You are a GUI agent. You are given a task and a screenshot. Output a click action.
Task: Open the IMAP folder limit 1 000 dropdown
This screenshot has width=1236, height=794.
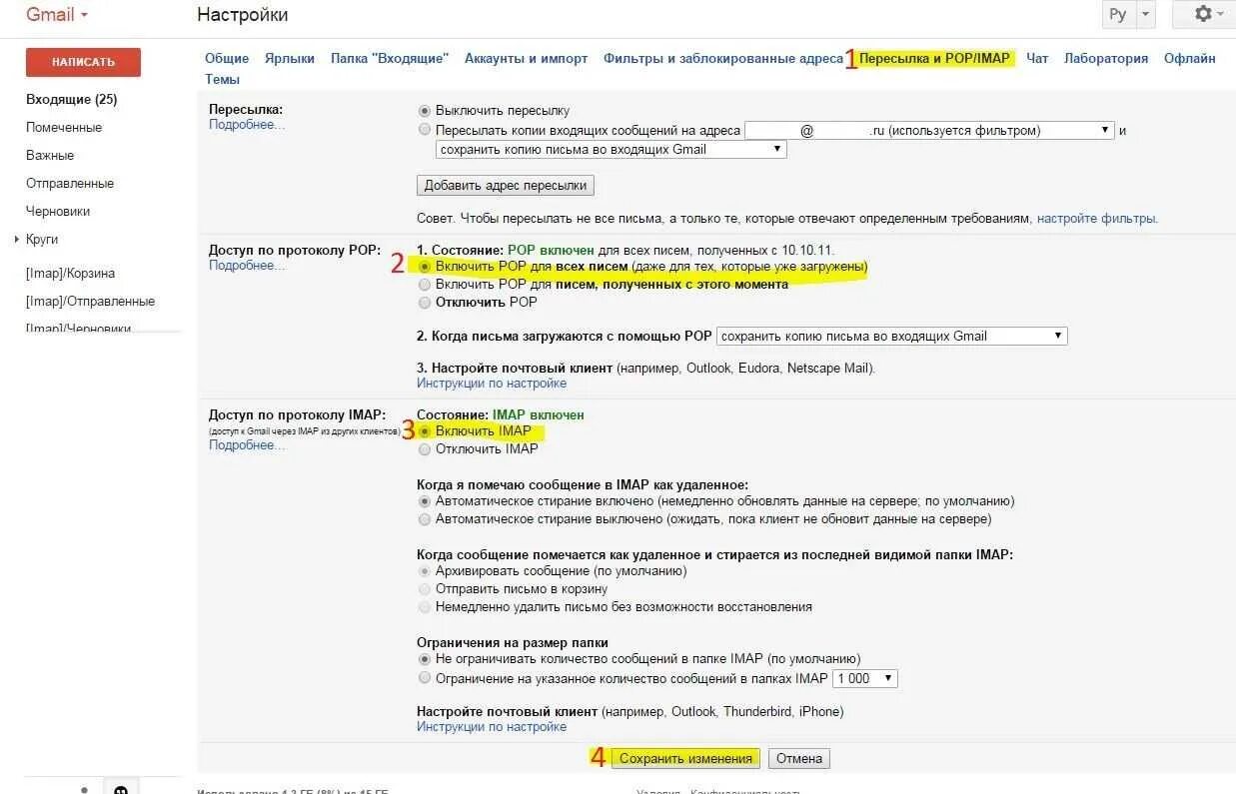coord(864,679)
